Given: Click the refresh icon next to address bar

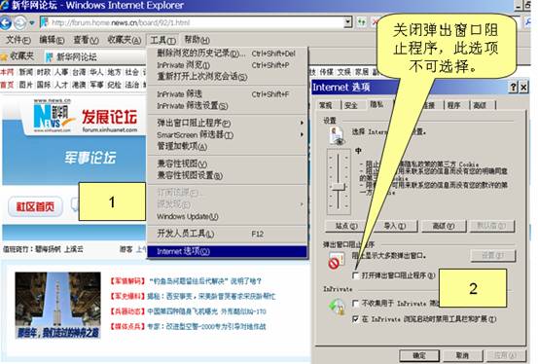Looking at the screenshot, I should pos(361,22).
